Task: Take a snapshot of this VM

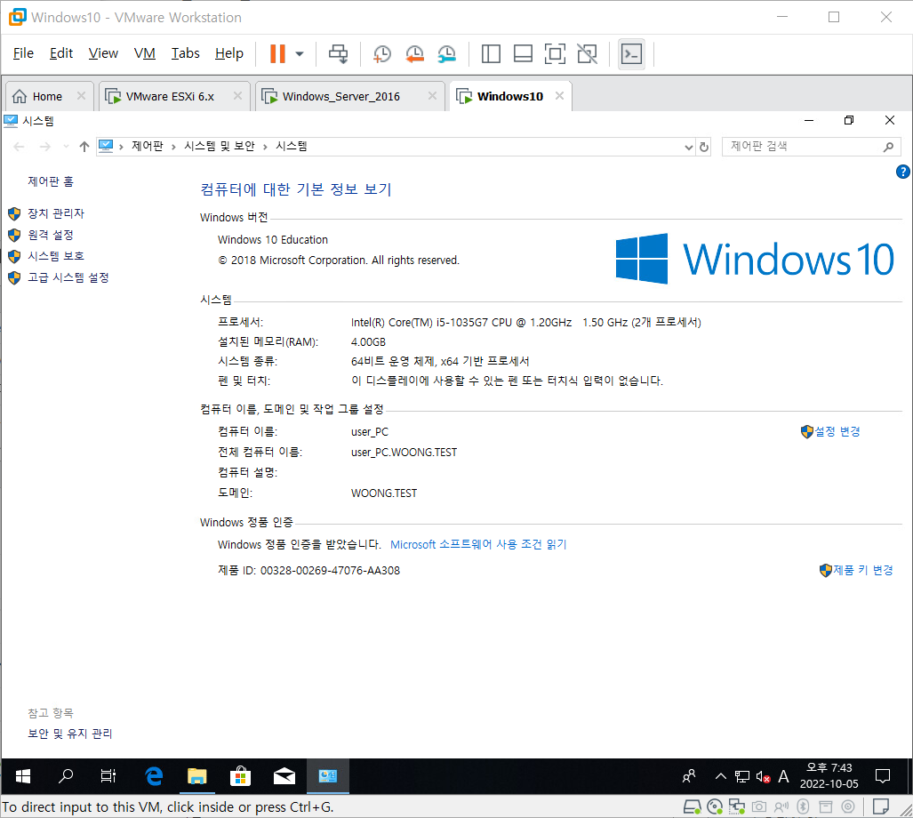Action: click(382, 53)
